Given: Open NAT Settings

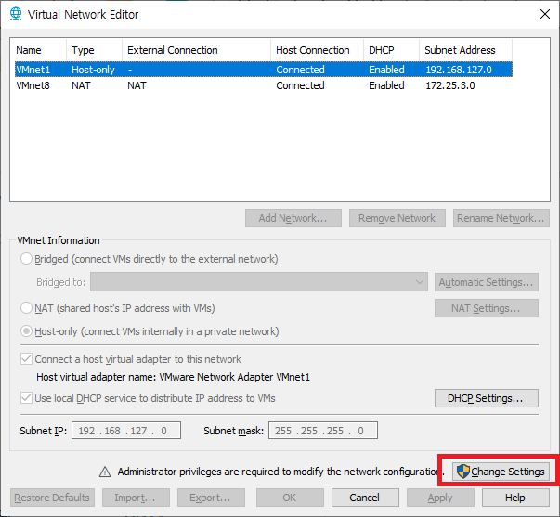Looking at the screenshot, I should tap(487, 308).
